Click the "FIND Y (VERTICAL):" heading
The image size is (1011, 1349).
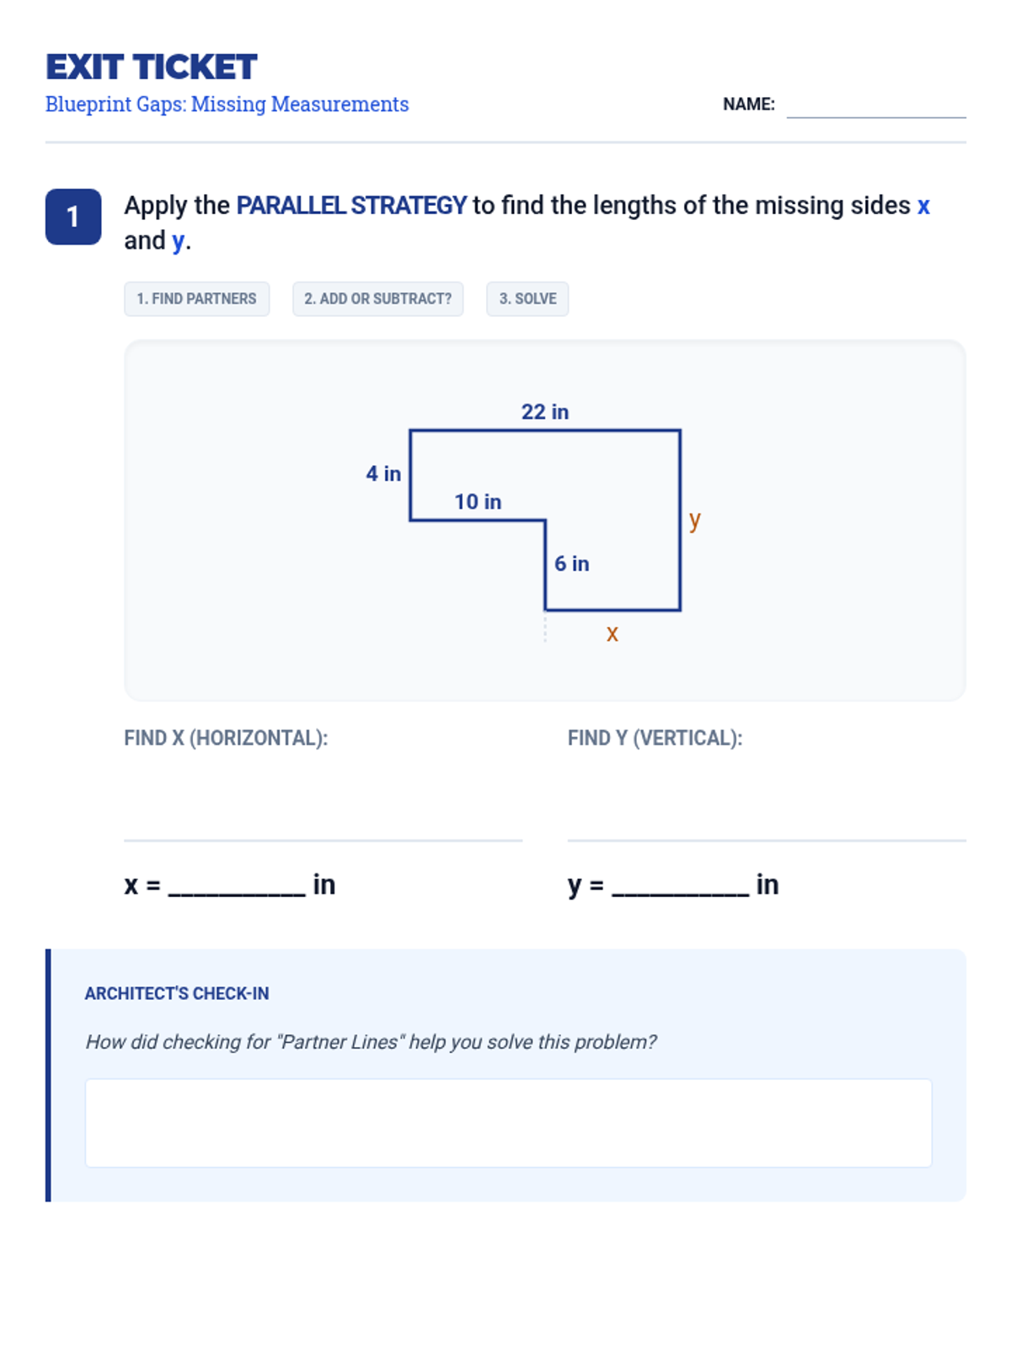(655, 739)
